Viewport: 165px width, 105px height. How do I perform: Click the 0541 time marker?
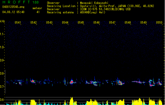point(18,23)
